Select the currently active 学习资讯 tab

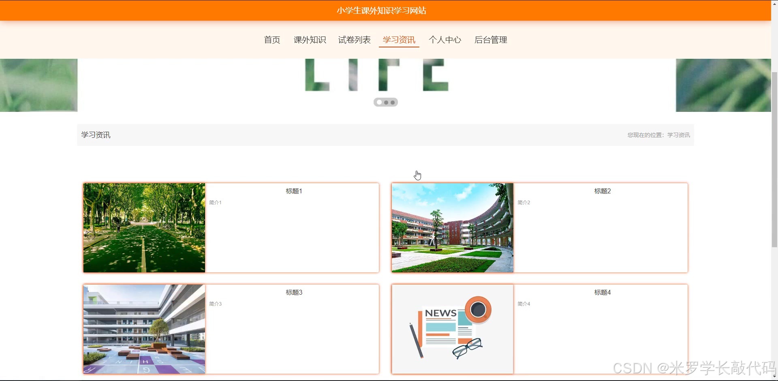coord(399,40)
